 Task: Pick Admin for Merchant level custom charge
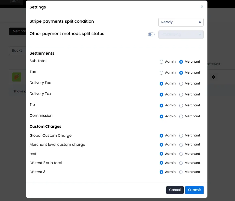coord(161,145)
